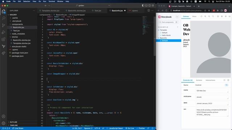Screen dimensions: 232x130
Task: Switch to the BasicInfo.stories.jsx editor tab
Action: 76,10
